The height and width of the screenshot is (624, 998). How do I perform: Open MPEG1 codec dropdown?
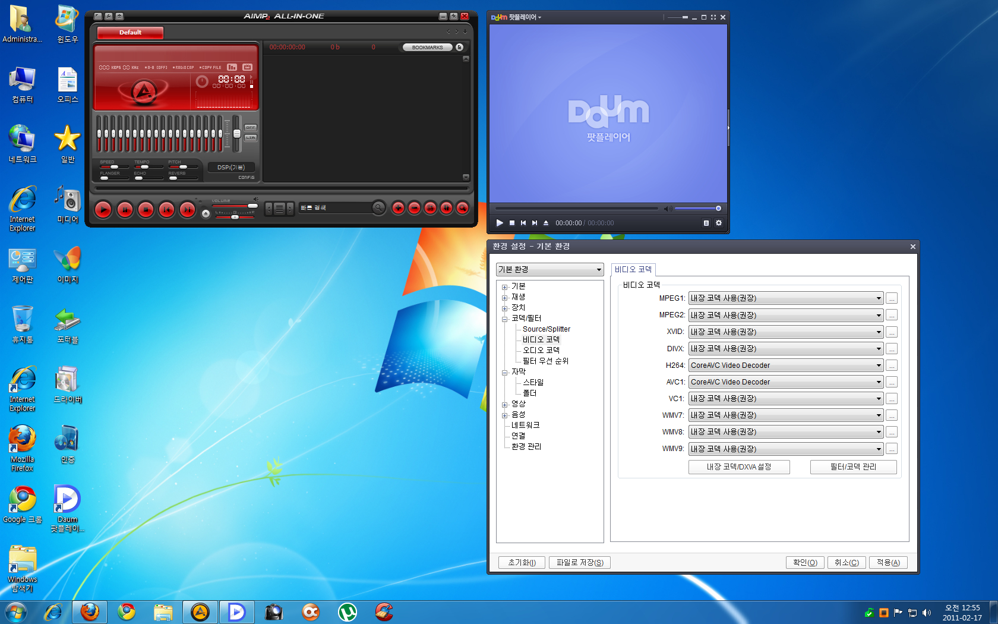[786, 298]
